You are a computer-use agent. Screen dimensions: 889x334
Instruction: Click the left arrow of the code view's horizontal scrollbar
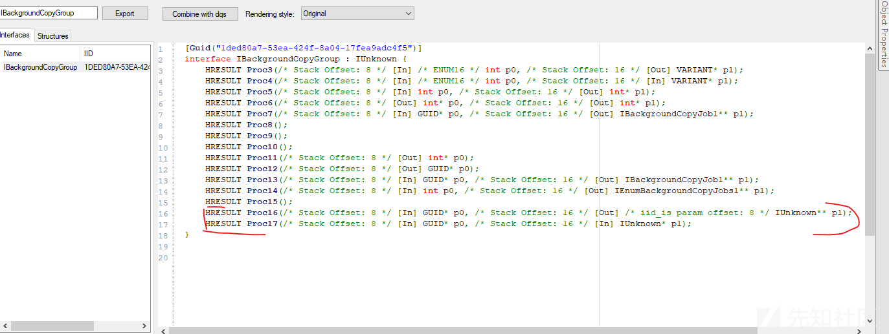click(163, 330)
